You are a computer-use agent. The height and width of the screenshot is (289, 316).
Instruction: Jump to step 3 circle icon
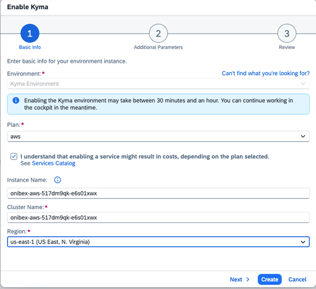click(287, 33)
